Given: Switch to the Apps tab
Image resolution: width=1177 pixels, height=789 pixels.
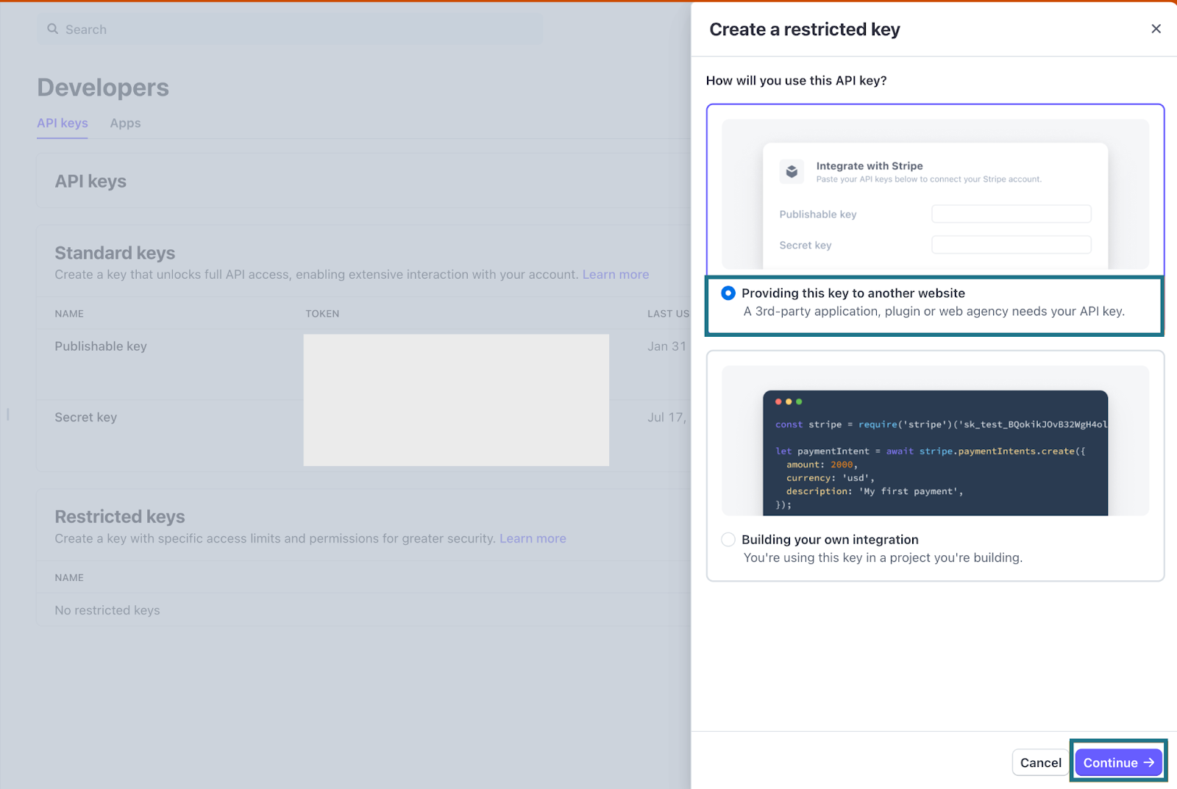Looking at the screenshot, I should (125, 123).
